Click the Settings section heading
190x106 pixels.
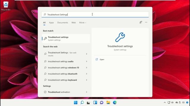47,86
